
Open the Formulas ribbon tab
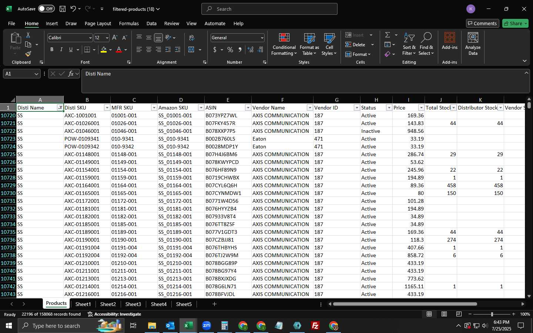129,23
